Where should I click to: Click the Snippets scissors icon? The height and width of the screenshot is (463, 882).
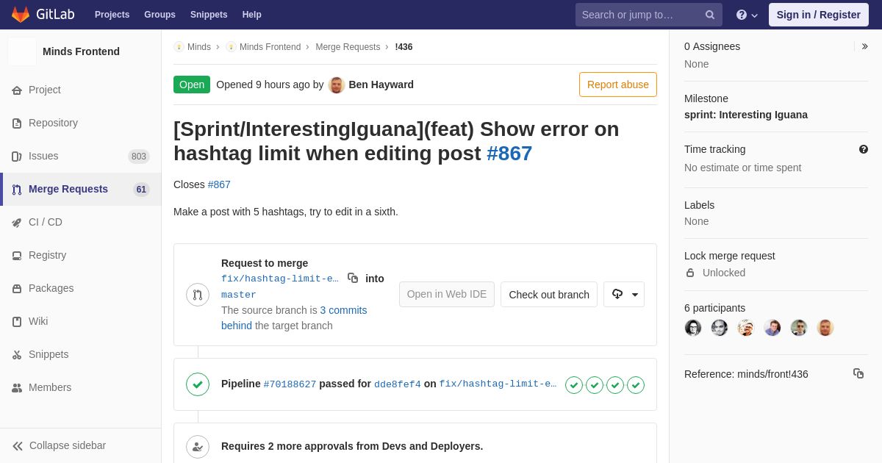17,355
